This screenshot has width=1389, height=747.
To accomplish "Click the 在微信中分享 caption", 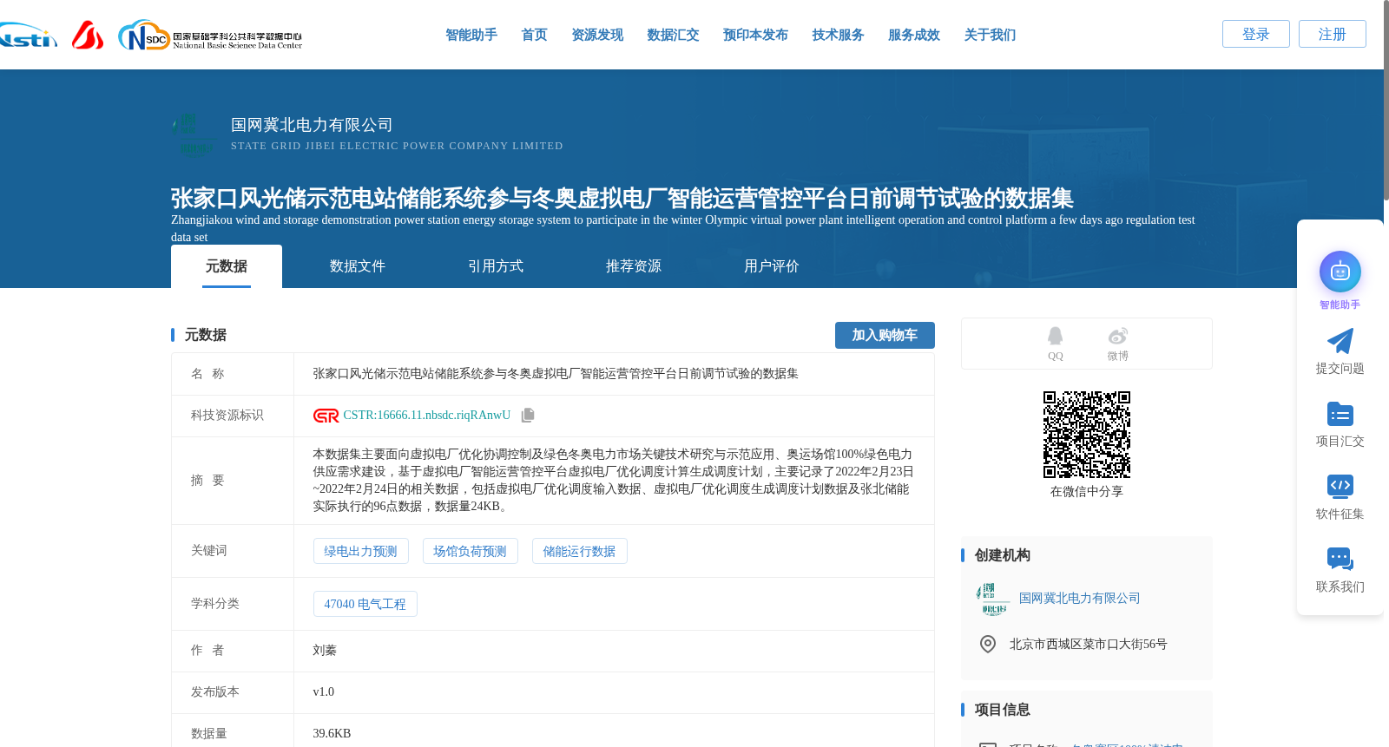I will coord(1087,492).
